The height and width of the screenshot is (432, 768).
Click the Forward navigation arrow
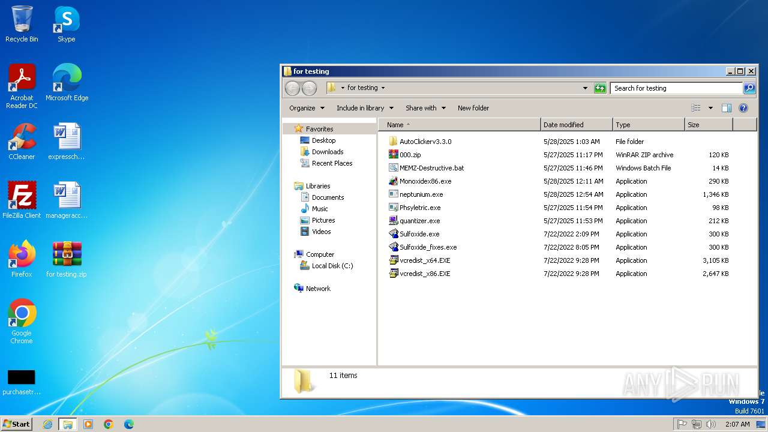pyautogui.click(x=309, y=88)
